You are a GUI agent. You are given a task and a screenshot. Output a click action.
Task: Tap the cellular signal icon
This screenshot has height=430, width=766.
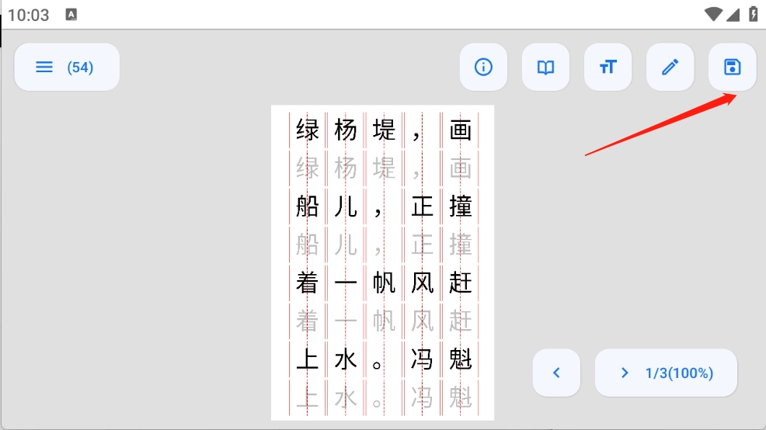pyautogui.click(x=733, y=15)
